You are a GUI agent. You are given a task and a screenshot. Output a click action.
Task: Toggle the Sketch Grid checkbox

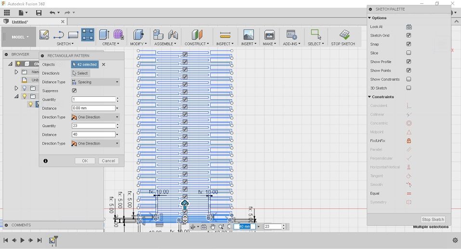click(x=408, y=35)
